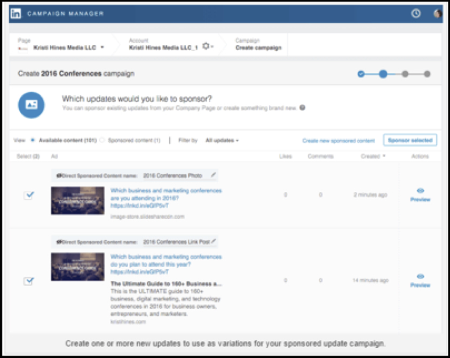The image size is (450, 358).
Task: Jump to the fourth progress step
Action: pos(427,74)
